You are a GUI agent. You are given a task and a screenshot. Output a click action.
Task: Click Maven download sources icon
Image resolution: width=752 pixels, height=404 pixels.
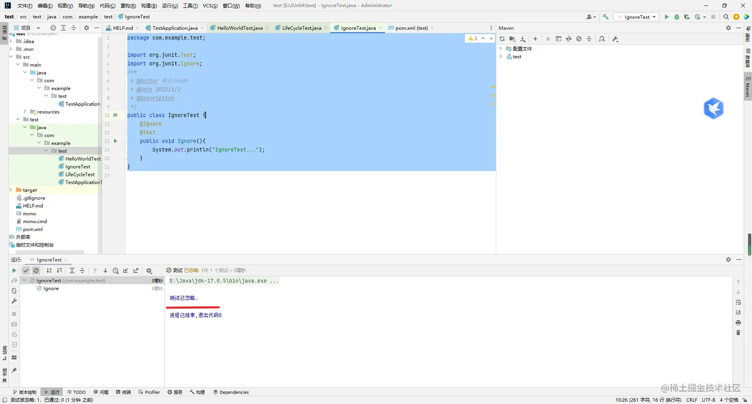(523, 39)
